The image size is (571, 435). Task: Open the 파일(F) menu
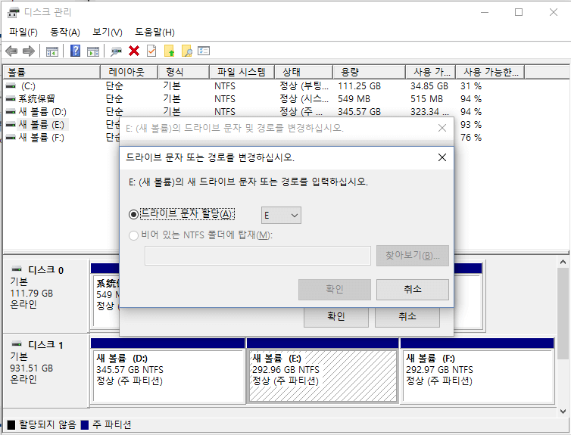[23, 33]
